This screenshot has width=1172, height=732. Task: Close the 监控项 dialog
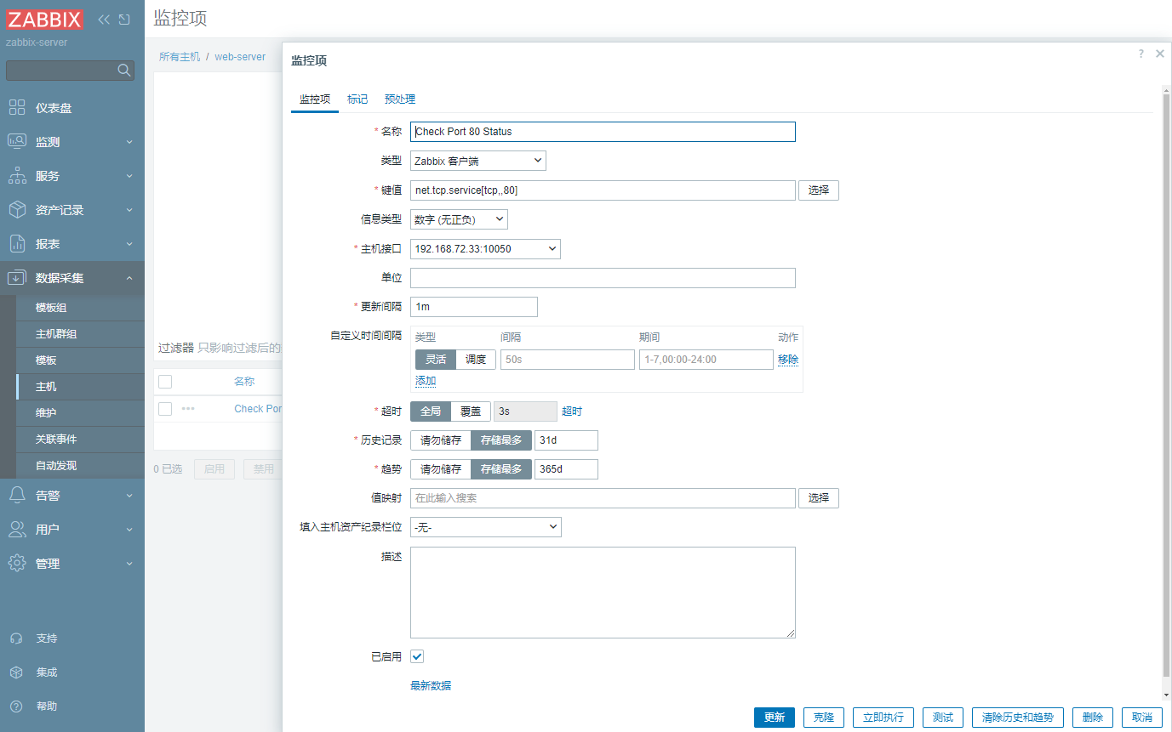coord(1159,54)
